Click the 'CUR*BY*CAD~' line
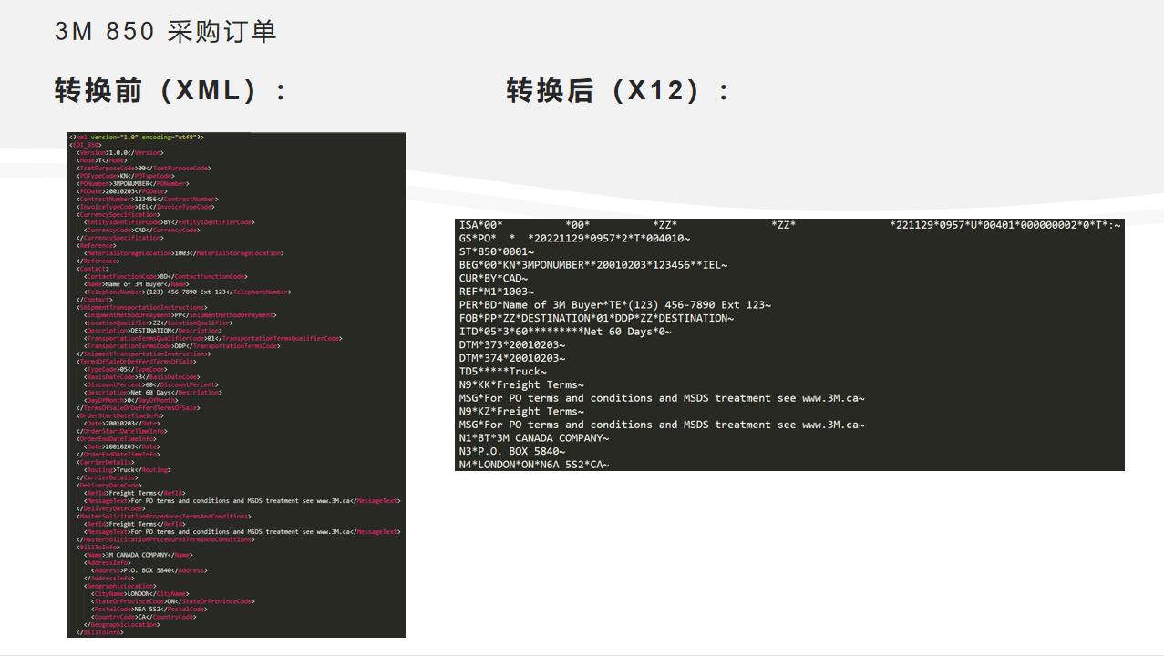The height and width of the screenshot is (656, 1164). tap(493, 278)
